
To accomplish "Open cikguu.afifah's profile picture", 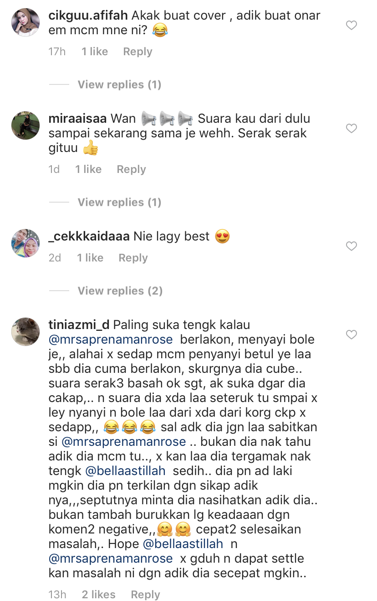I will 25,22.
